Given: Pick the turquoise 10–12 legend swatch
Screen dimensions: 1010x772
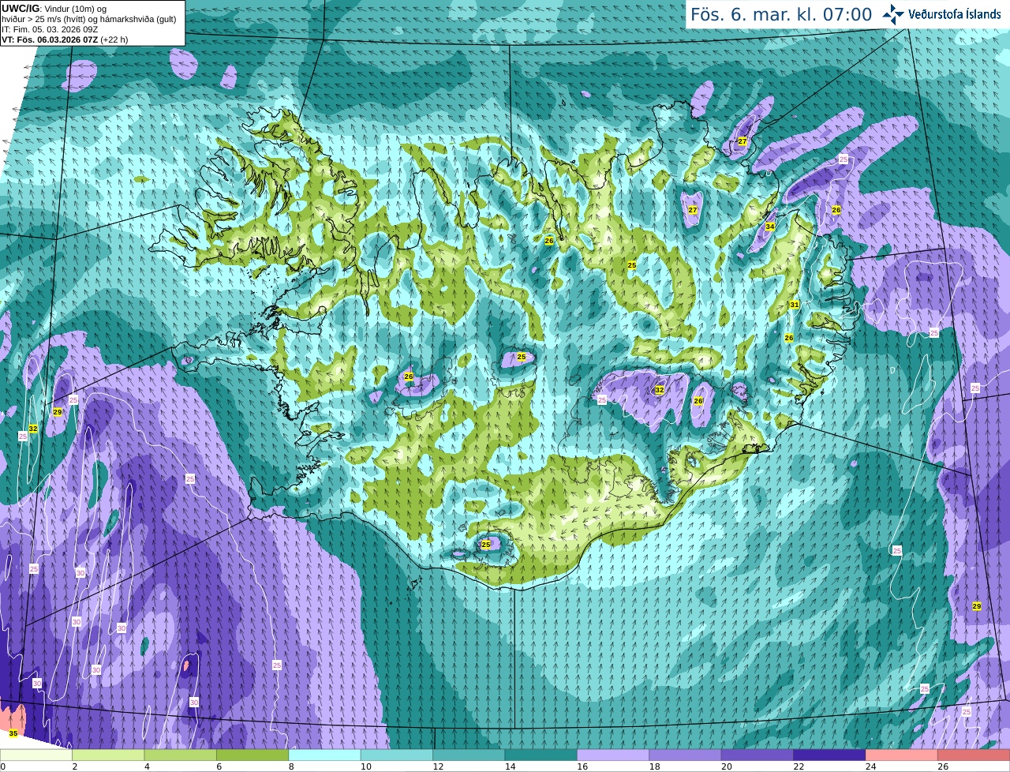Looking at the screenshot, I should point(397,755).
